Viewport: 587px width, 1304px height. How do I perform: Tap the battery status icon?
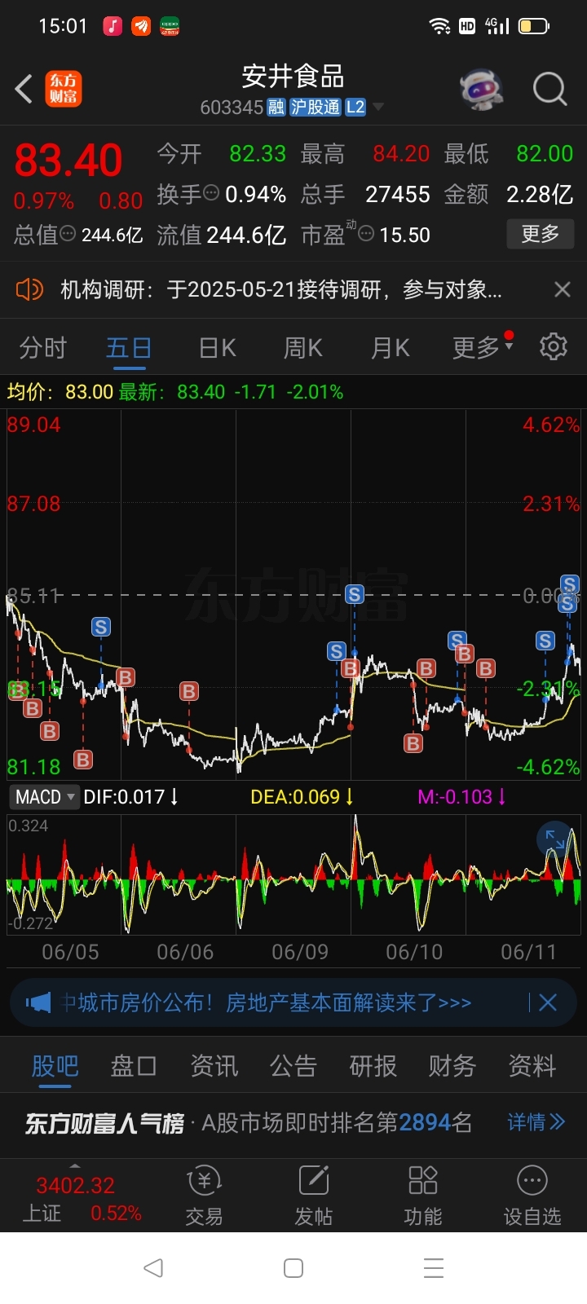pos(534,26)
